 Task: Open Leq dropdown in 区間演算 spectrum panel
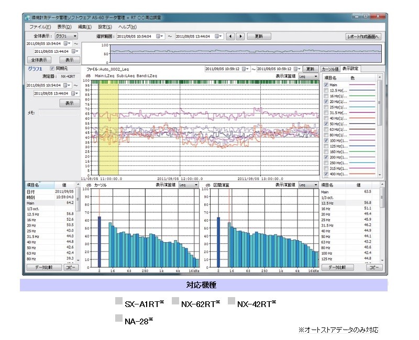(308, 185)
